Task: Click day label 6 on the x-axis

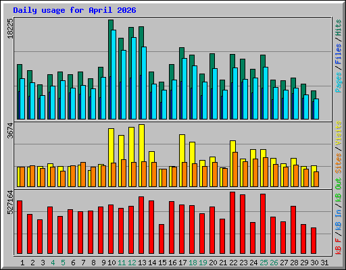Action: (73, 263)
